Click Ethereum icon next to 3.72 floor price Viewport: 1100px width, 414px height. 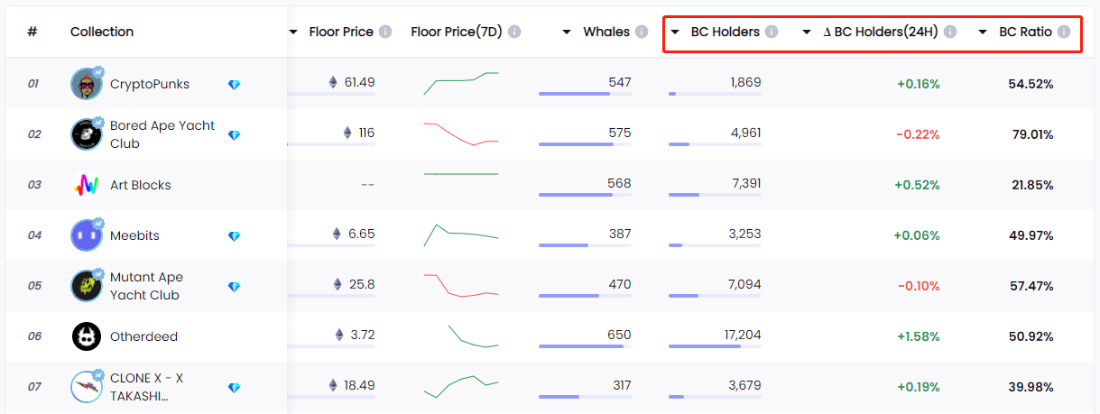[340, 335]
